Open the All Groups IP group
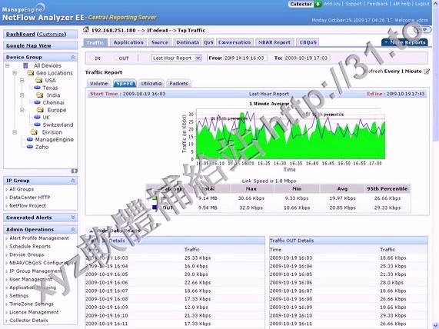Image resolution: width=439 pixels, height=329 pixels. 22,189
